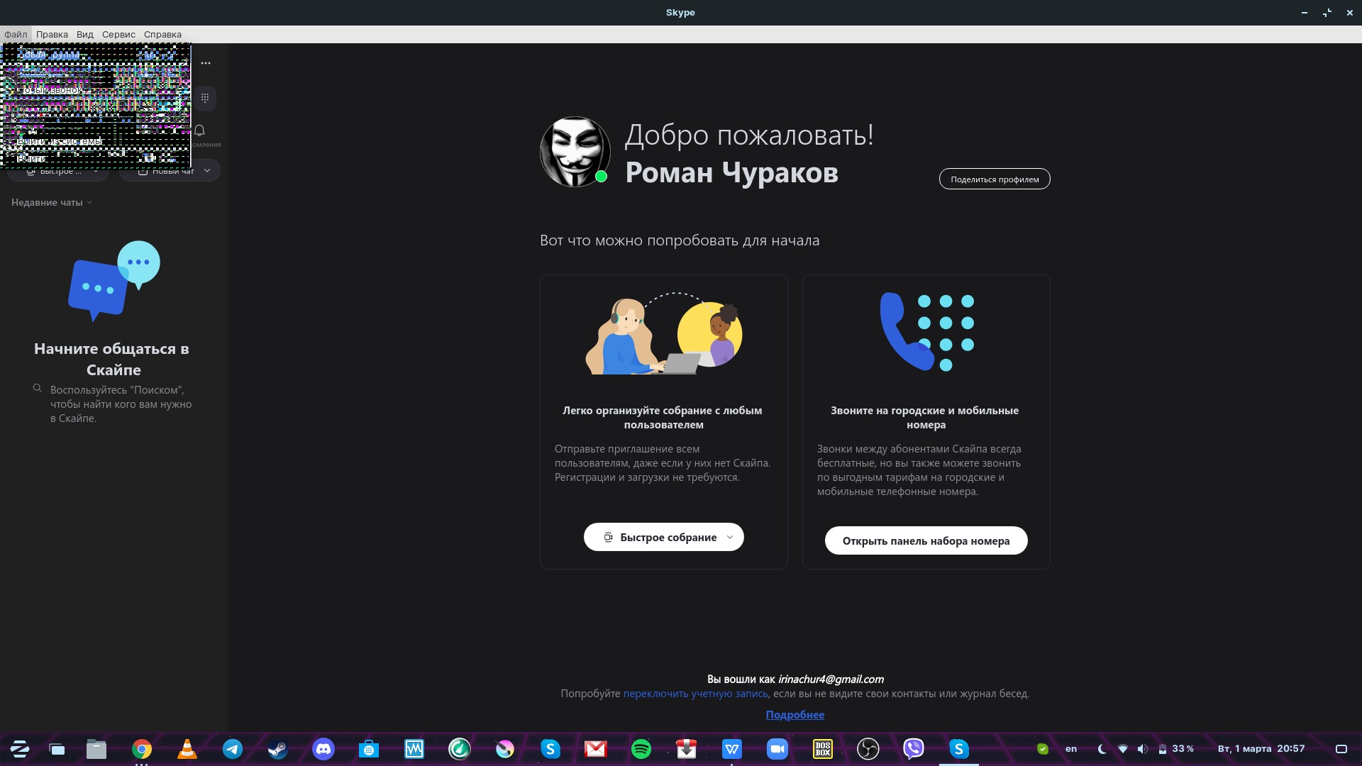Open the Вид menu

(85, 34)
